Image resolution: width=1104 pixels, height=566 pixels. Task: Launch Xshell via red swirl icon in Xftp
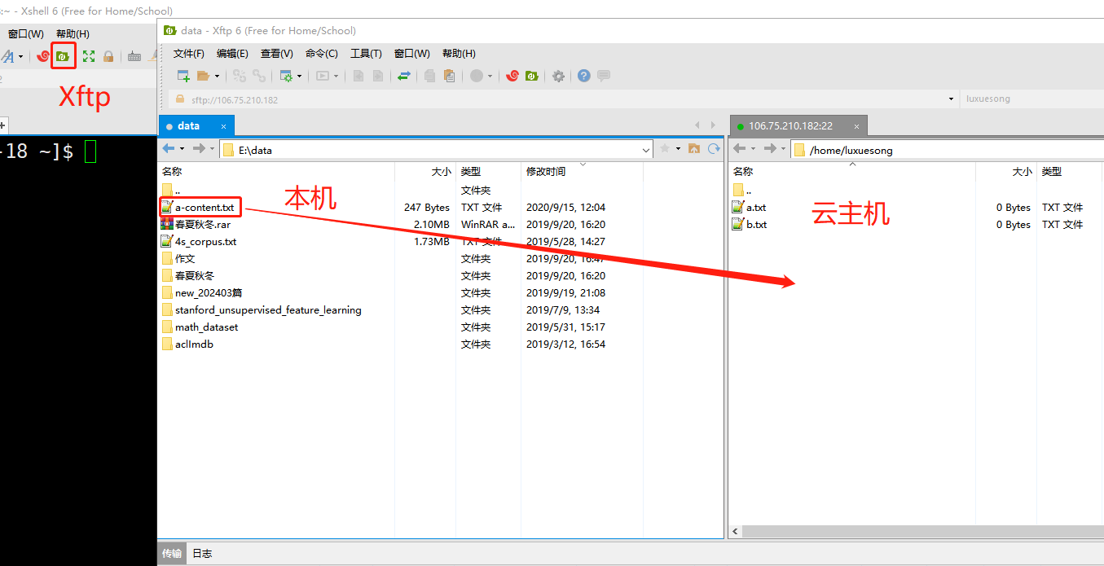pos(512,76)
